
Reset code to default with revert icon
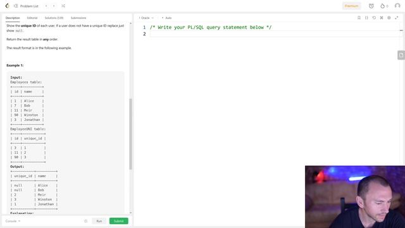[374, 18]
